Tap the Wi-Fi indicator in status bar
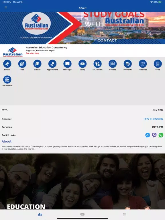 point(151,2)
